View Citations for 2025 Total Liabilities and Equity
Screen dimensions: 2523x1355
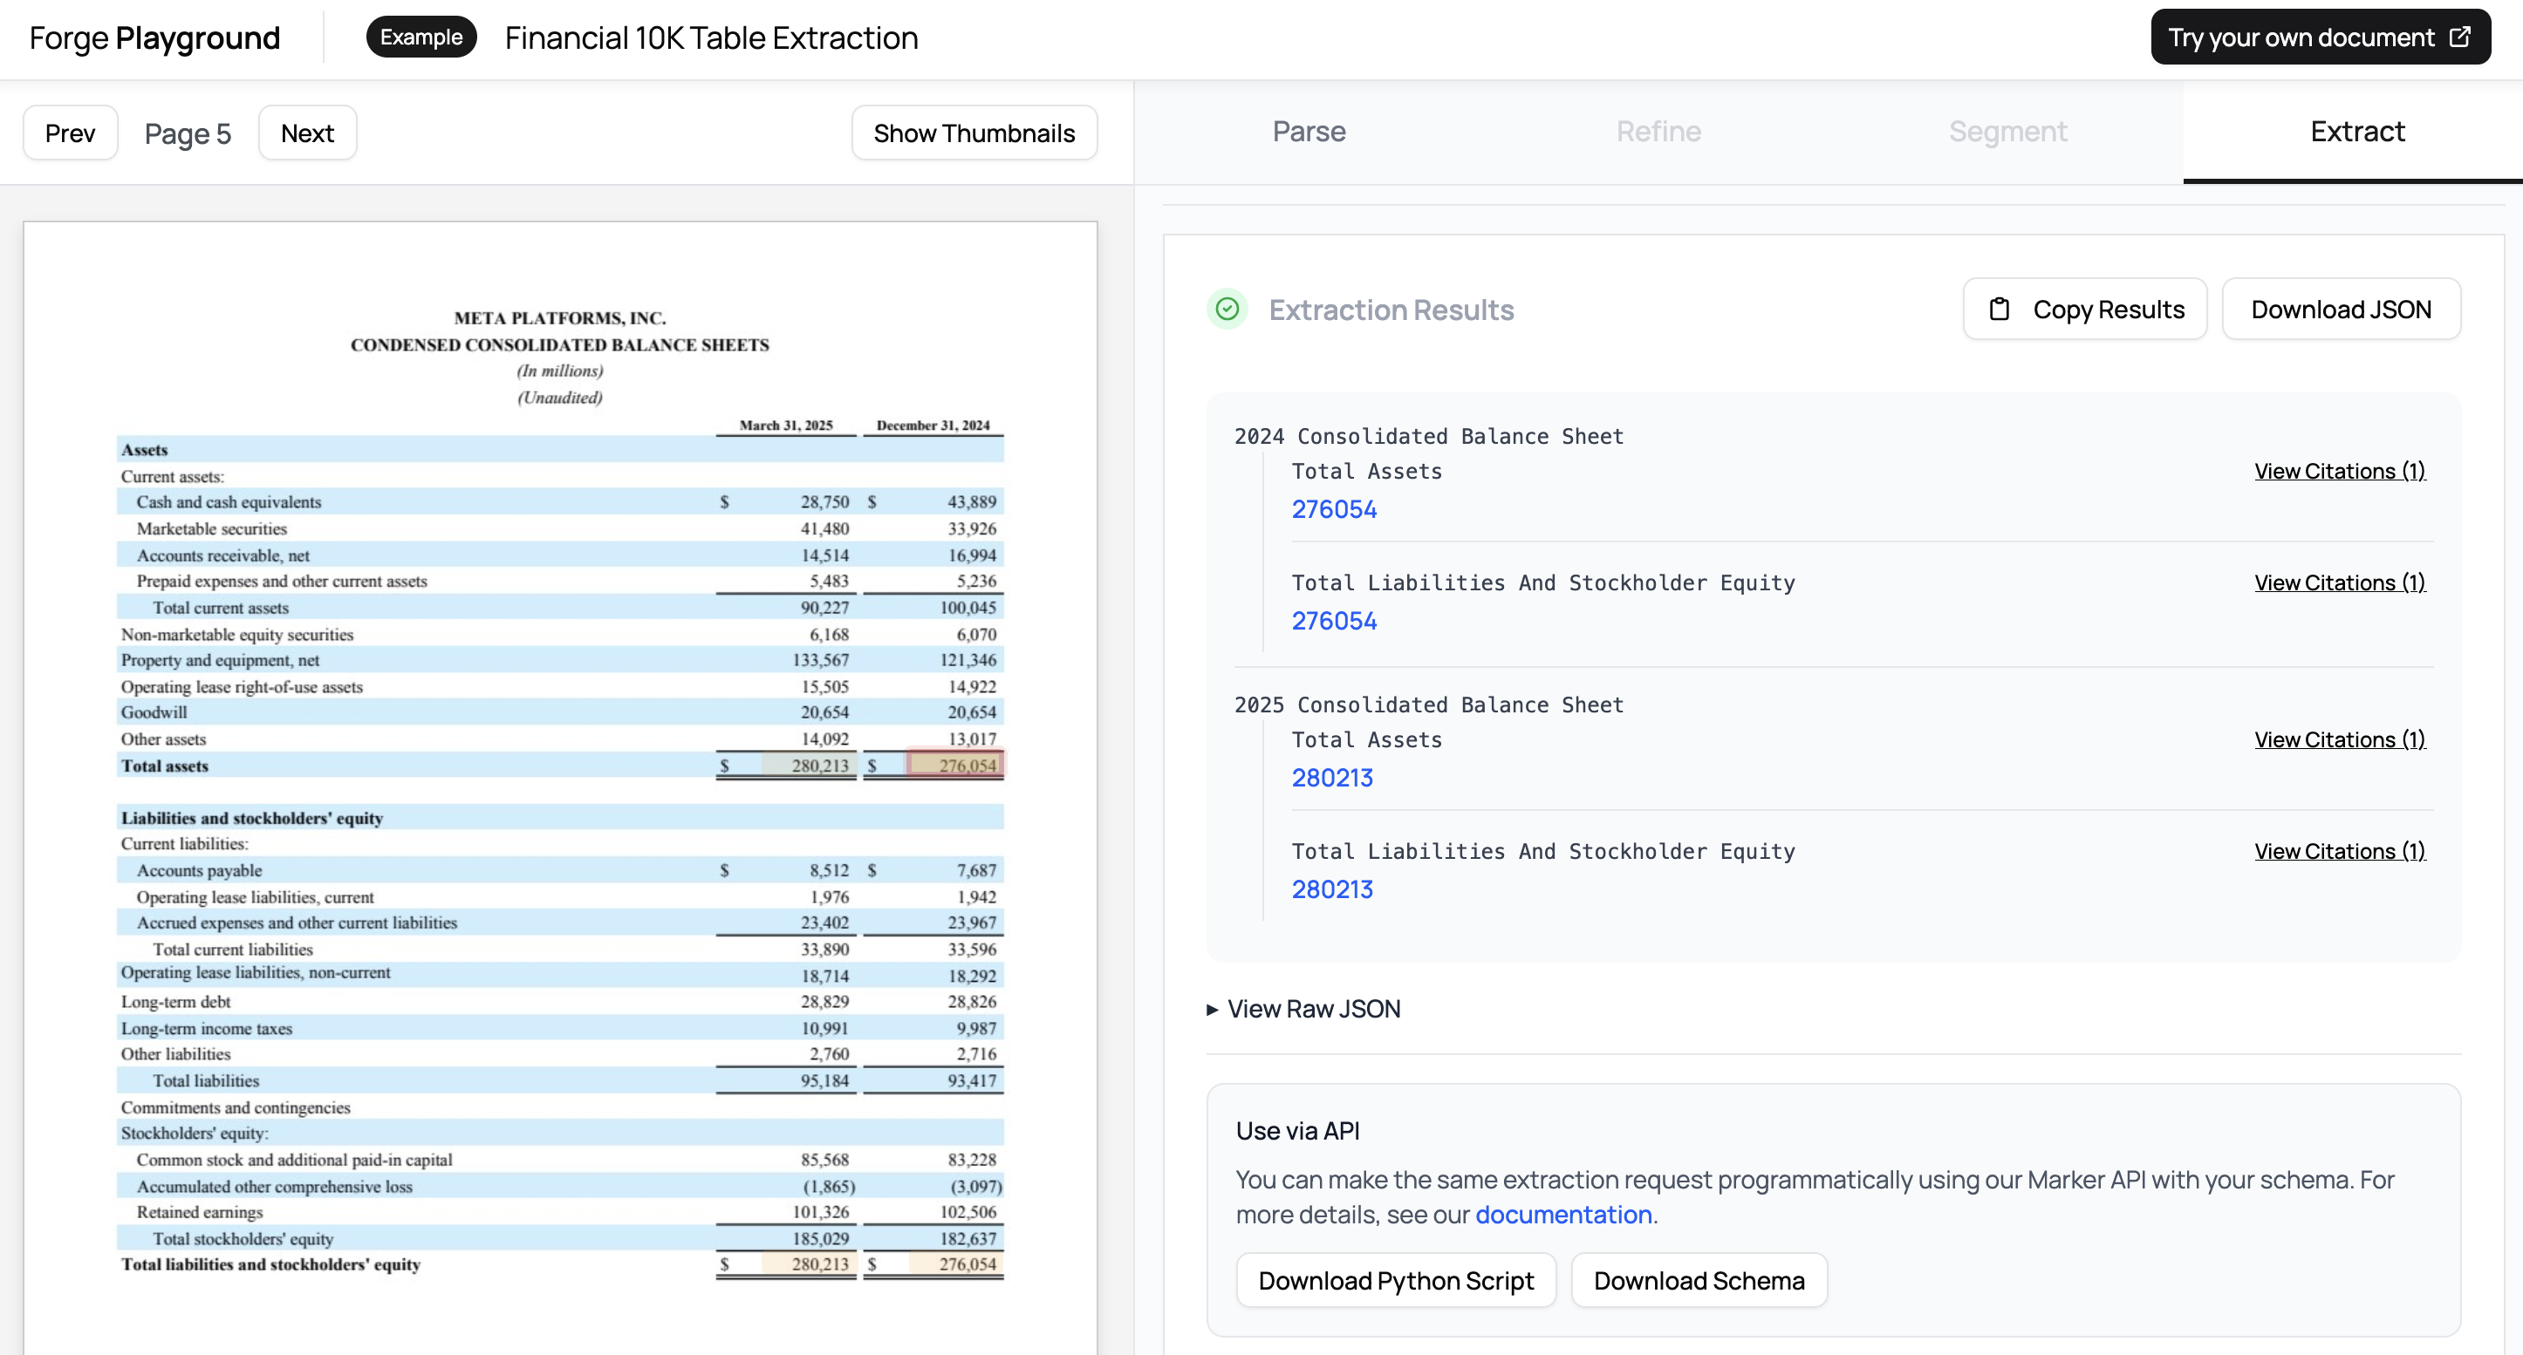point(2339,851)
